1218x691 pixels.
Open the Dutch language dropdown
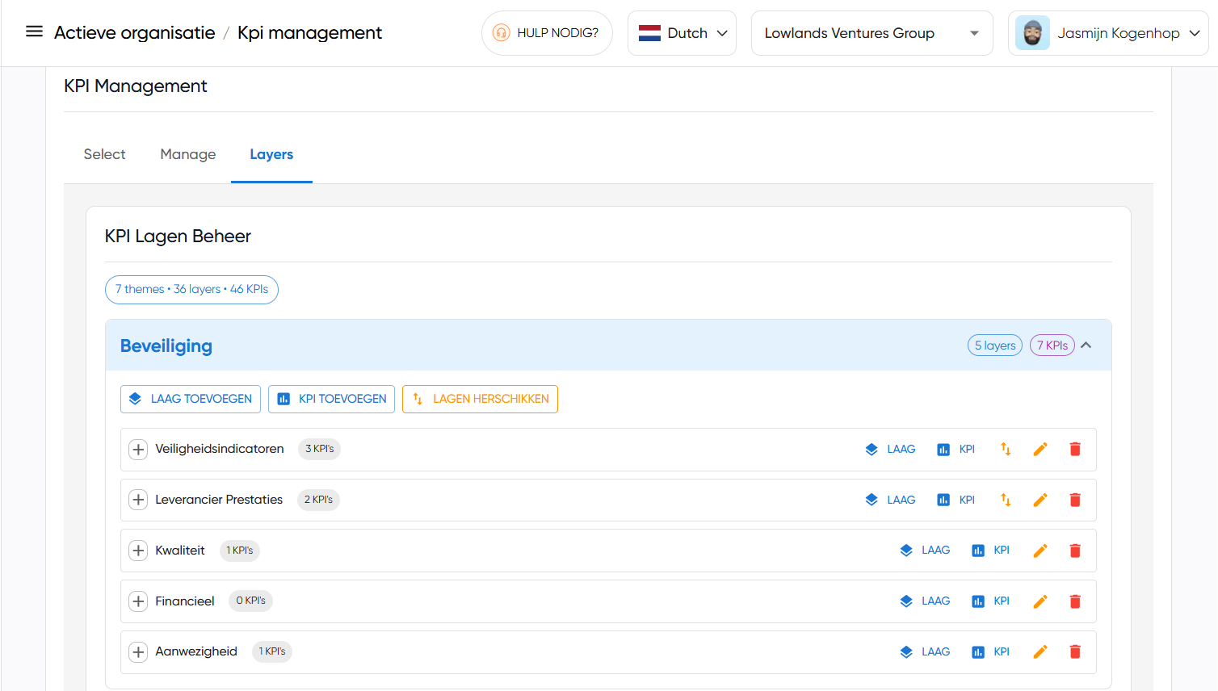[682, 33]
